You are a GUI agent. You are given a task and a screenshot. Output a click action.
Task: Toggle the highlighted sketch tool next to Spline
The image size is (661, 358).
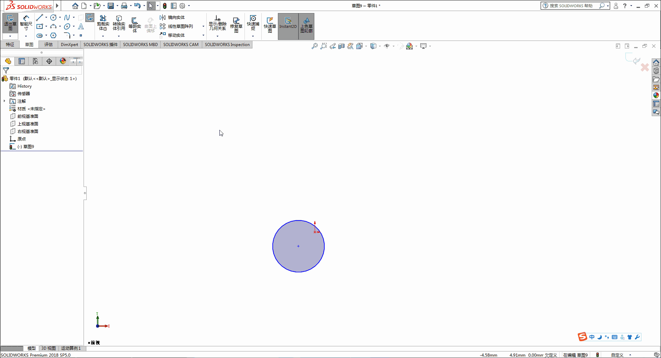[90, 18]
